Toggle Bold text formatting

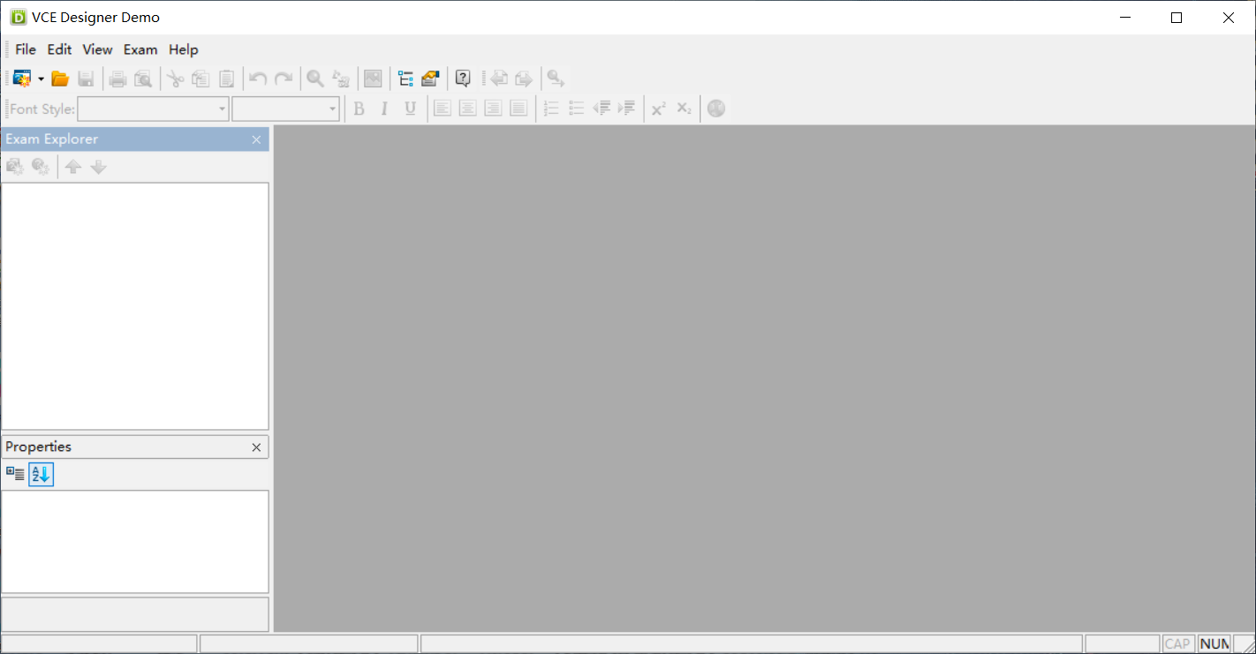(358, 108)
